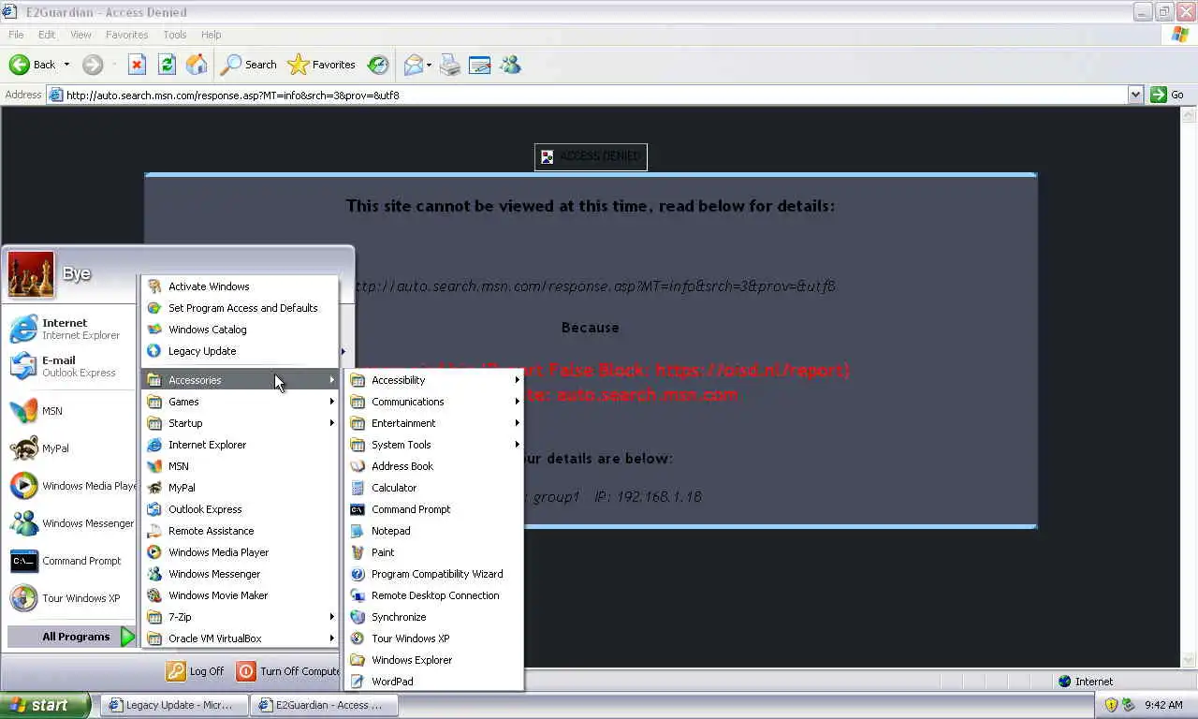Launch Calculator from the Accessories menu
1198x719 pixels.
(x=433, y=488)
